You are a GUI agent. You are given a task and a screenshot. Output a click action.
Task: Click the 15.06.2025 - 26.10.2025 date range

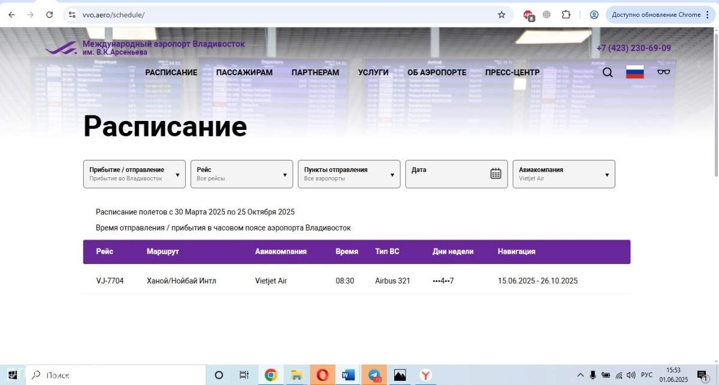coord(538,281)
